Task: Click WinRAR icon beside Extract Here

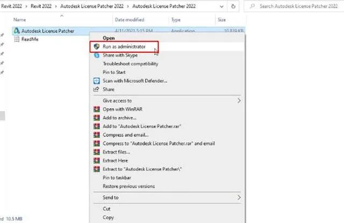Action: (x=97, y=161)
